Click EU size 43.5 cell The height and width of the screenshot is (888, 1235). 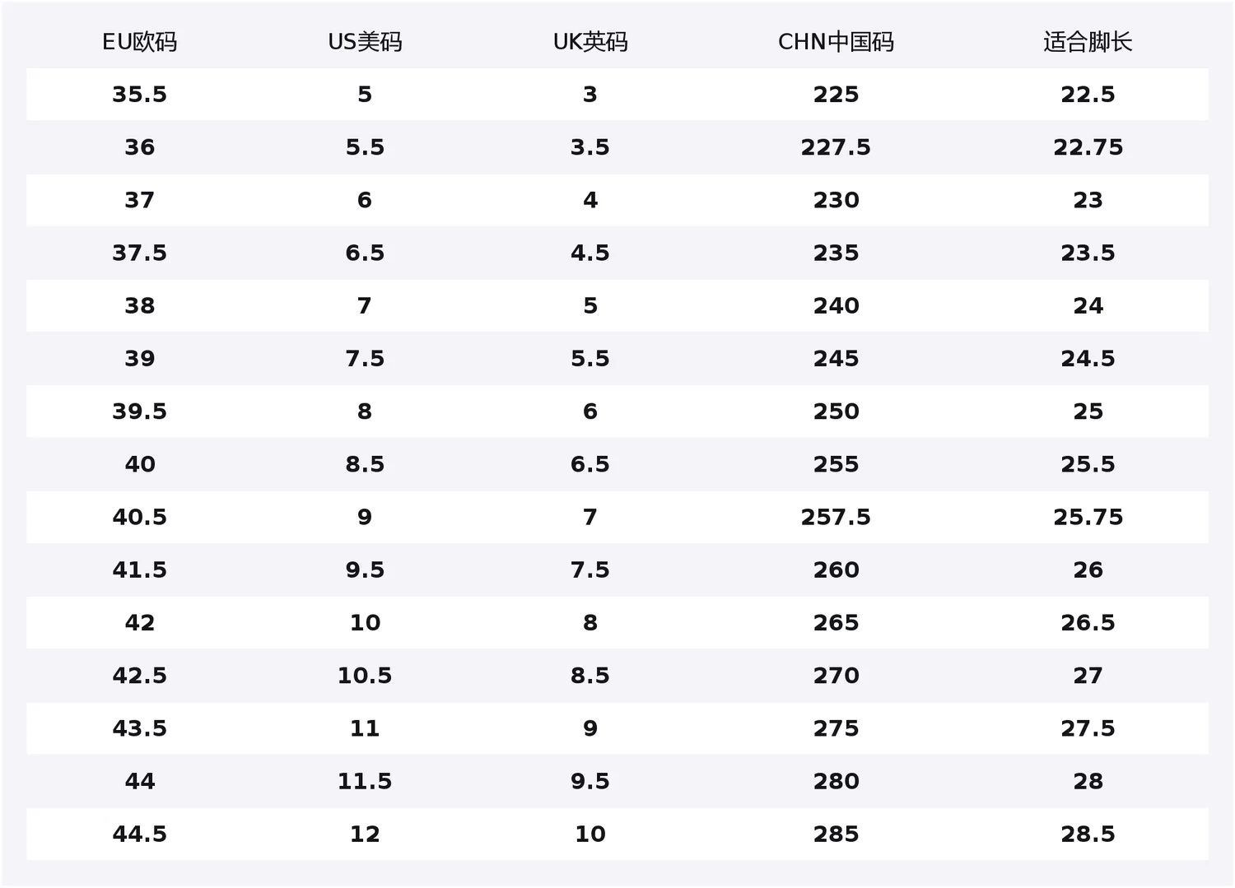139,728
